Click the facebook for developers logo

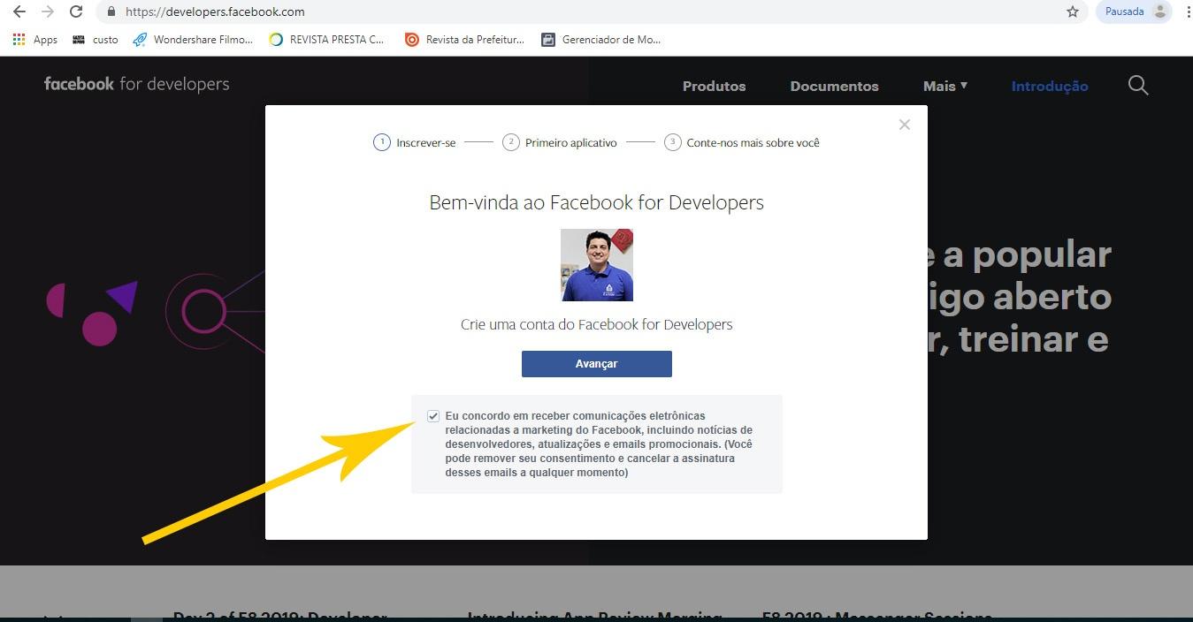coord(136,84)
